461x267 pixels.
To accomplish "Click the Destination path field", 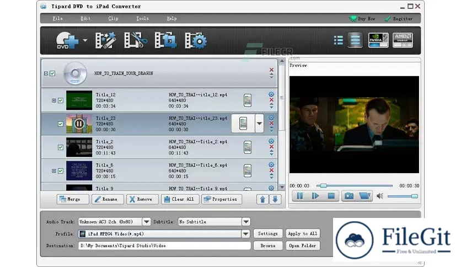I will point(164,245).
